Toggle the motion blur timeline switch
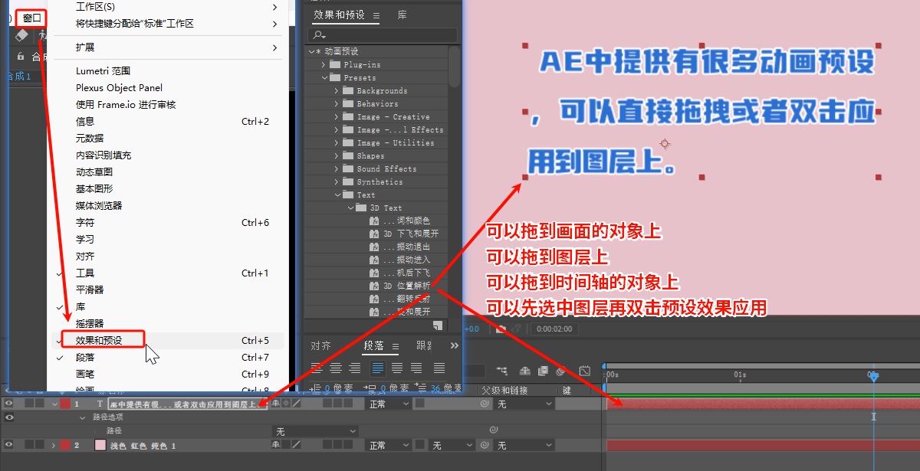 point(561,371)
